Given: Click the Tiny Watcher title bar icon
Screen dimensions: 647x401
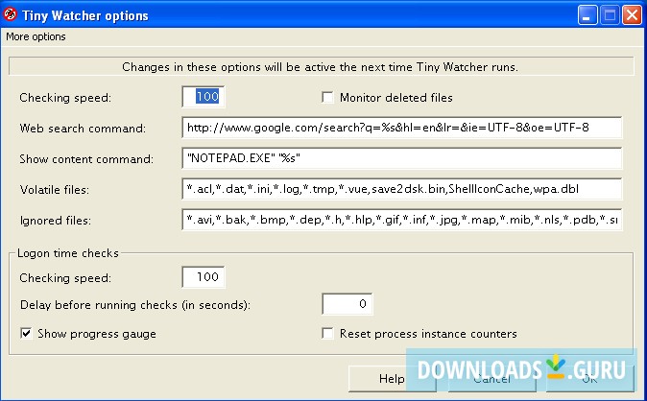Looking at the screenshot, I should tap(10, 14).
